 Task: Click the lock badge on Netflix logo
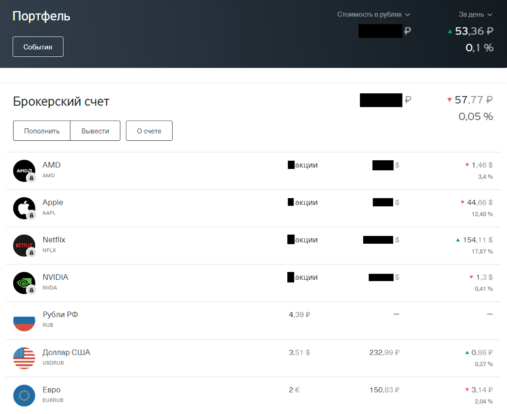point(31,253)
